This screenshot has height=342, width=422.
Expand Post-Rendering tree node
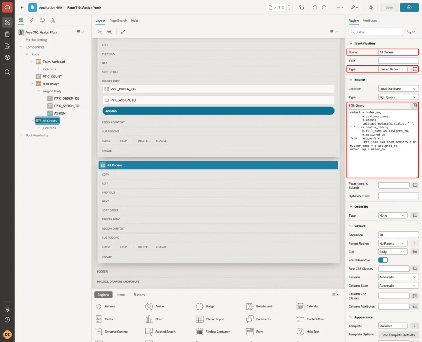pyautogui.click(x=21, y=135)
